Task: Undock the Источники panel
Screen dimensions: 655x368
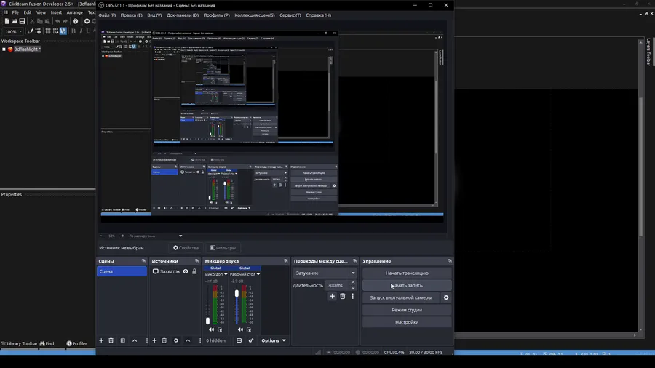Action: point(196,261)
